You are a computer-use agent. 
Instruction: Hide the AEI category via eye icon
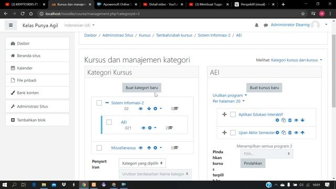pos(143,128)
